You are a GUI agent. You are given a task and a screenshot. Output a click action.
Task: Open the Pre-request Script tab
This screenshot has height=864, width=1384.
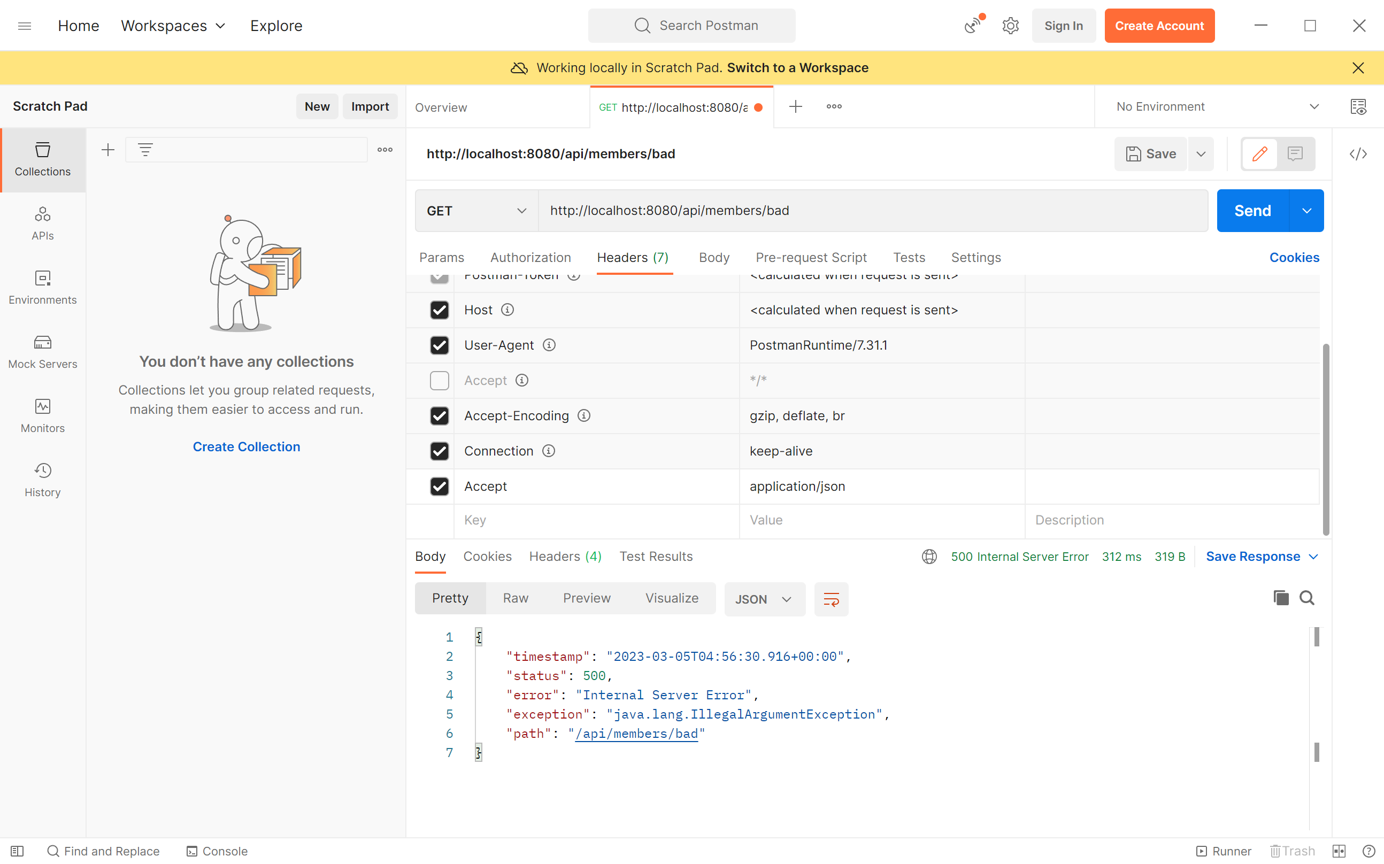(x=811, y=258)
